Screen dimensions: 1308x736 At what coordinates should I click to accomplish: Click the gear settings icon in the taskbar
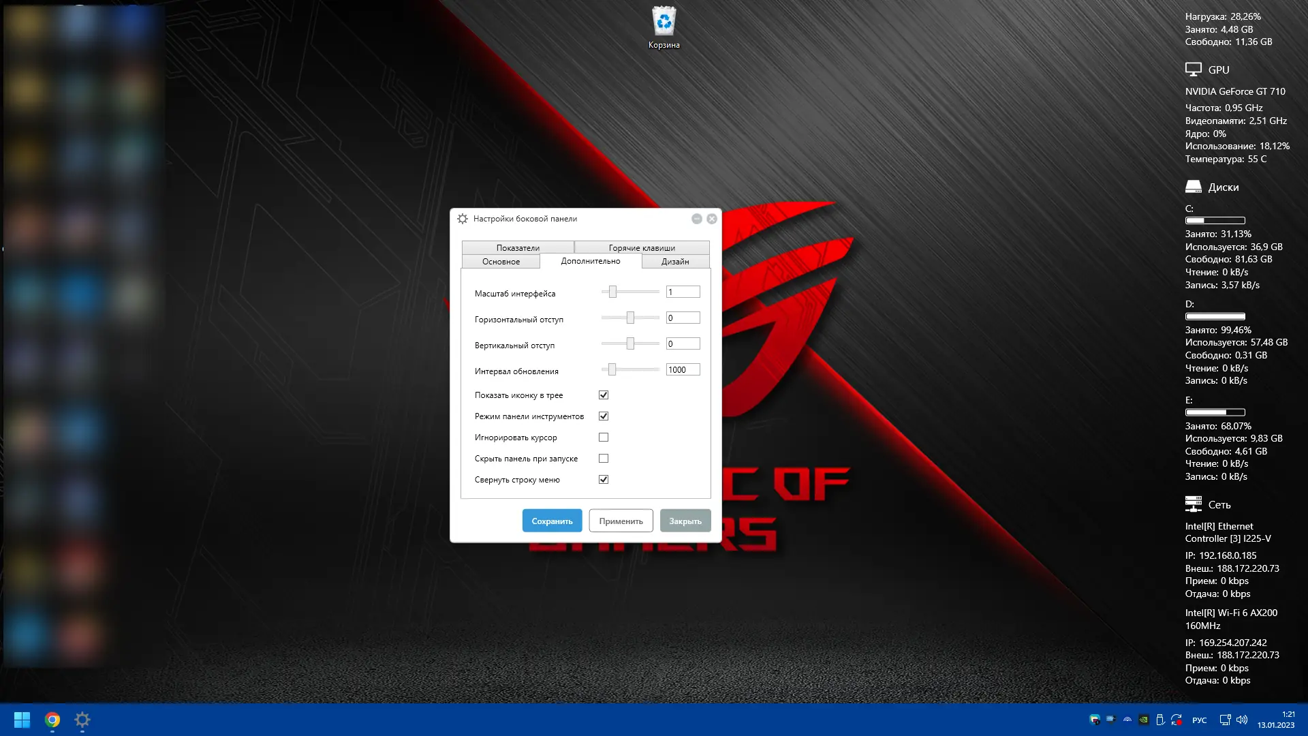tap(82, 720)
